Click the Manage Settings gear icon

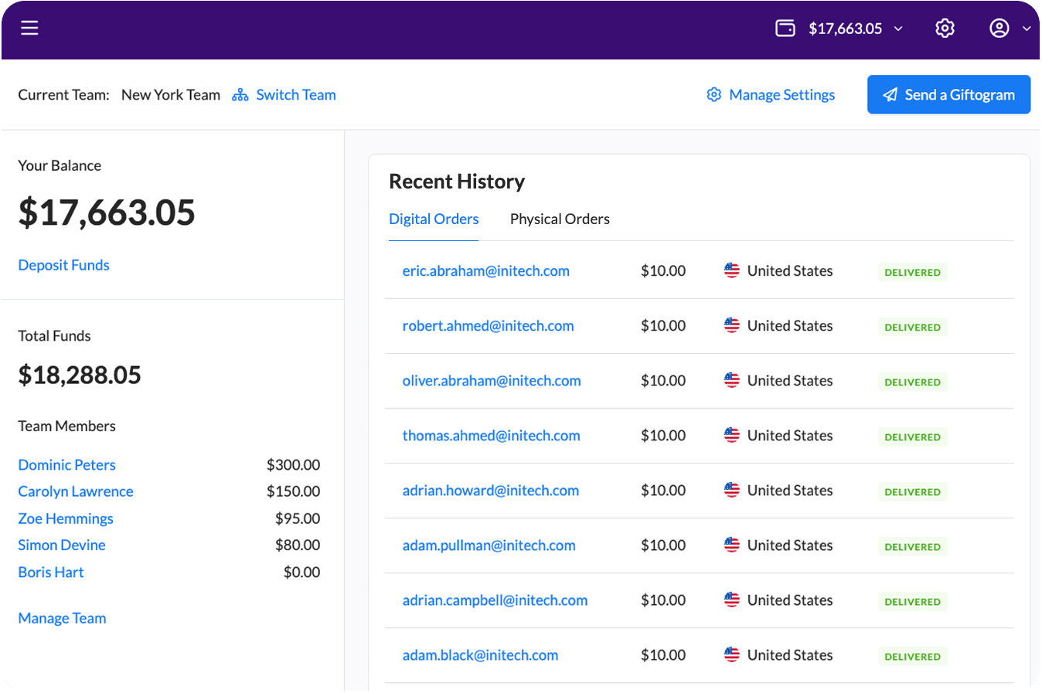[x=714, y=94]
